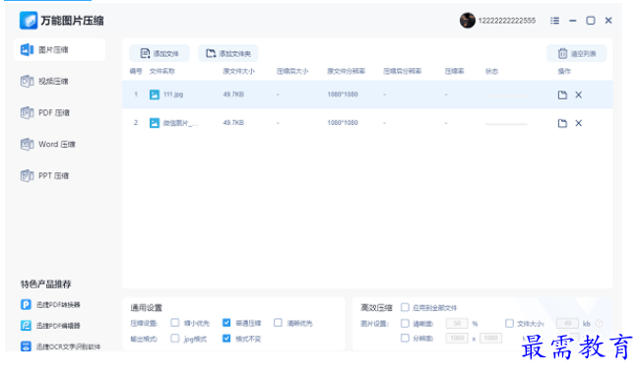Enable 缩小优先 compression checkbox
This screenshot has height=378, width=641.
[175, 323]
